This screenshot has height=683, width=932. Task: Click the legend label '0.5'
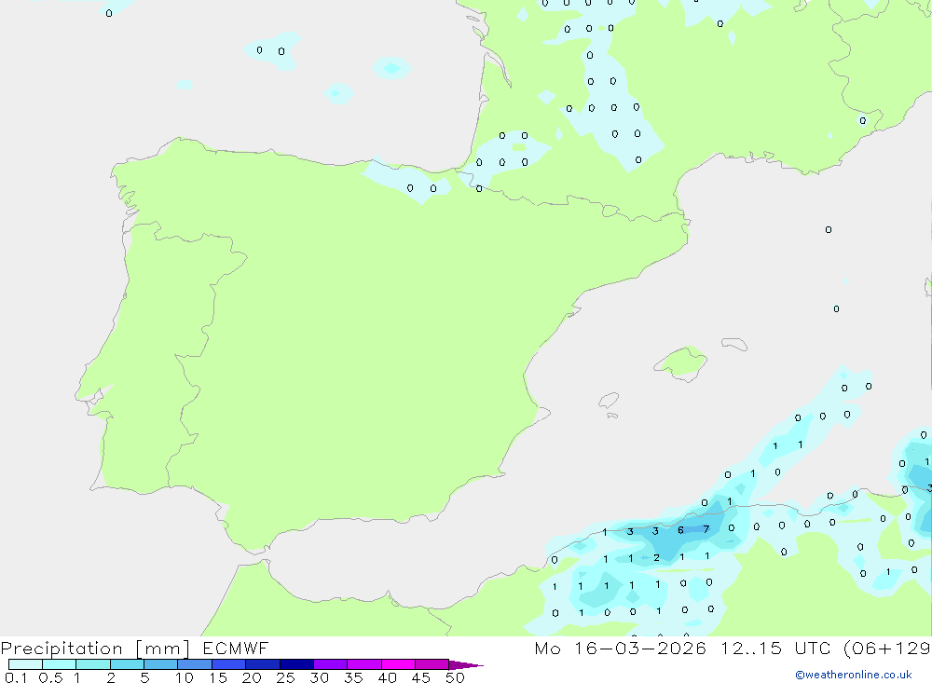tap(51, 677)
